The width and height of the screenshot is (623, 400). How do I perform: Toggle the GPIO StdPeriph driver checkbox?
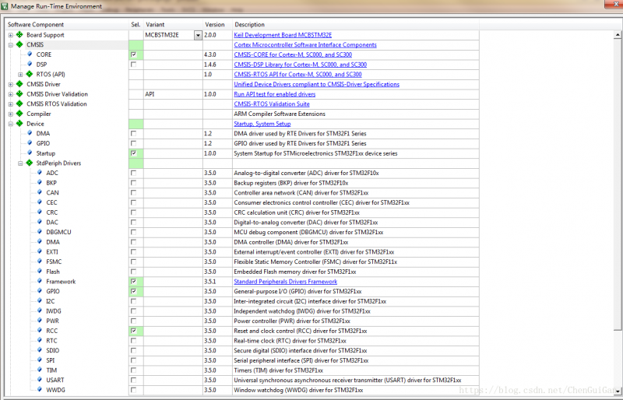pyautogui.click(x=134, y=291)
